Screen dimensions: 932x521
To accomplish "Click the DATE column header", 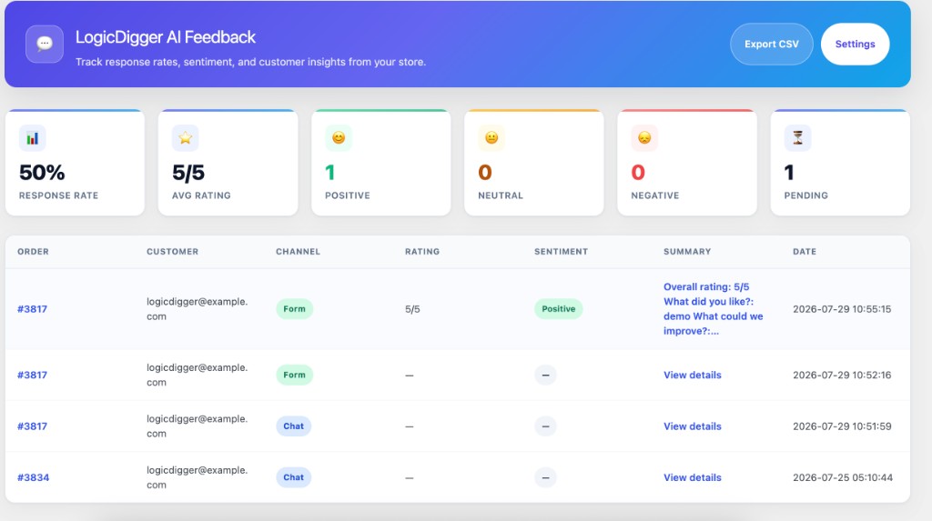I will click(805, 251).
